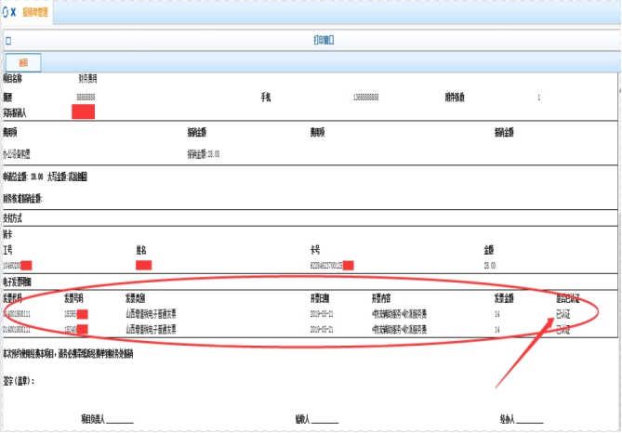Click the 电子发票明细 section heading
Screen dimensions: 622x433
[20, 281]
